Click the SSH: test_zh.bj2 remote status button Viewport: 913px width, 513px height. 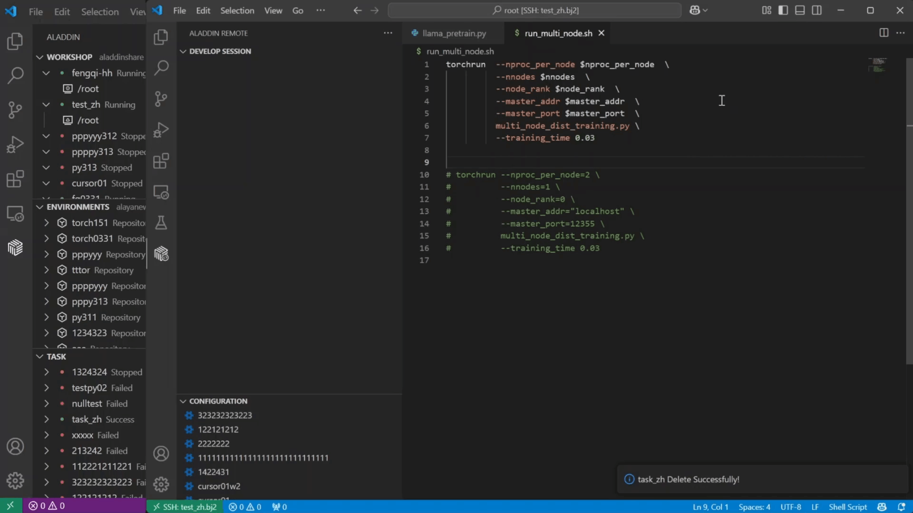click(185, 507)
